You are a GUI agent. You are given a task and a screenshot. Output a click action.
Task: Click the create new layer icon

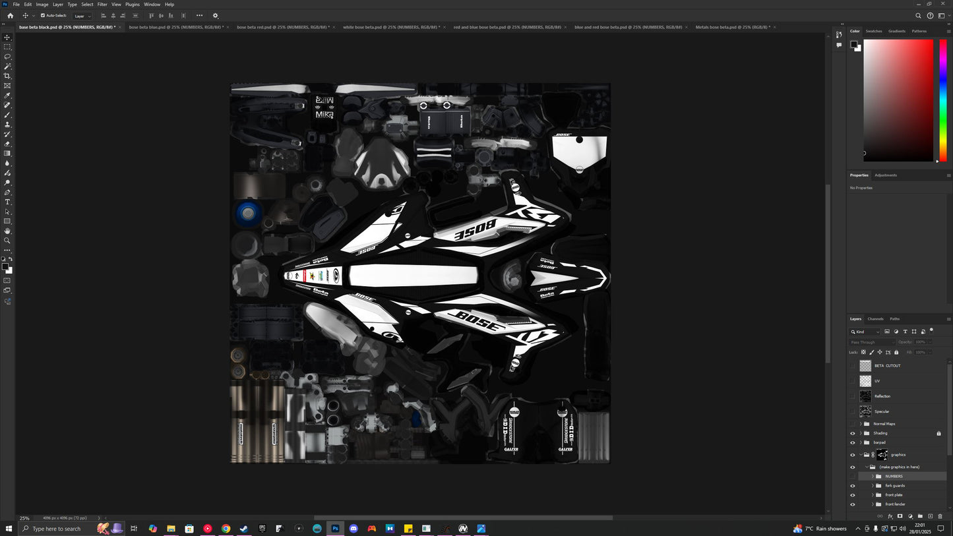(930, 516)
